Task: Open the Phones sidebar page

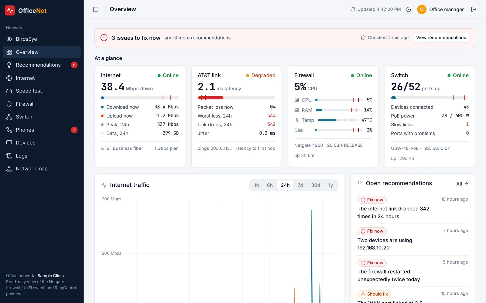Action: click(42, 130)
